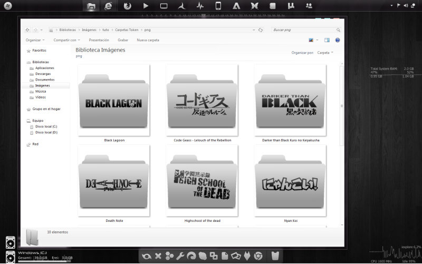The width and height of the screenshot is (422, 264).
Task: Go back in Explorer navigation
Action: click(27, 30)
